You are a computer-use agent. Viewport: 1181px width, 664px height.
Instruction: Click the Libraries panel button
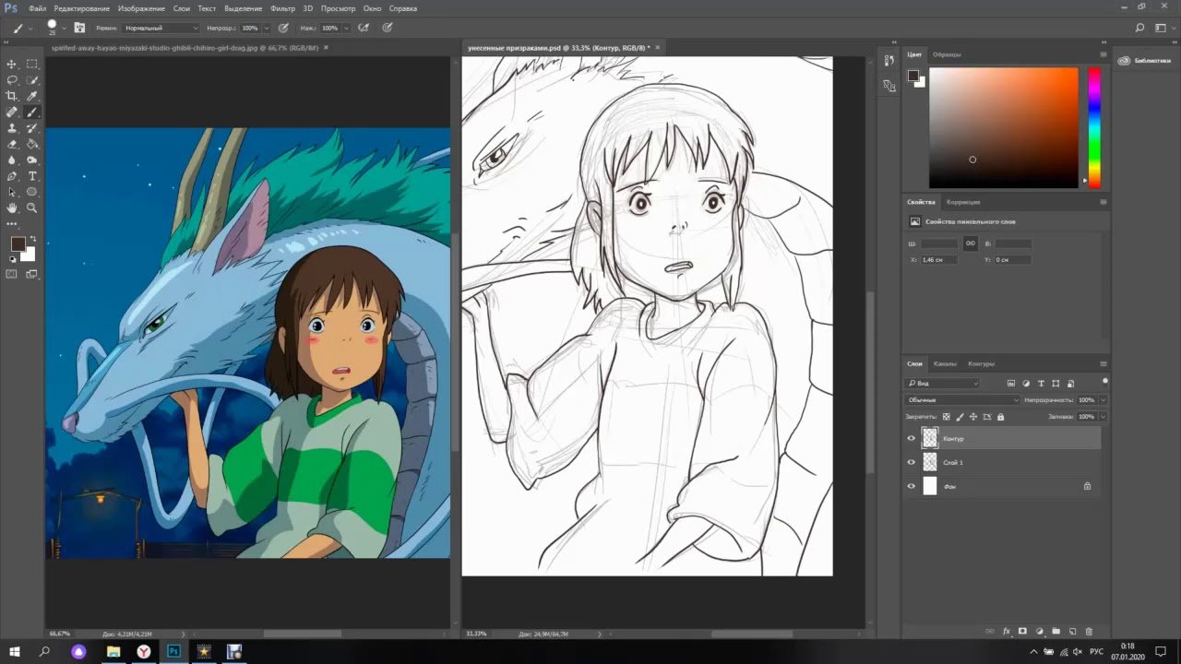coord(1145,61)
